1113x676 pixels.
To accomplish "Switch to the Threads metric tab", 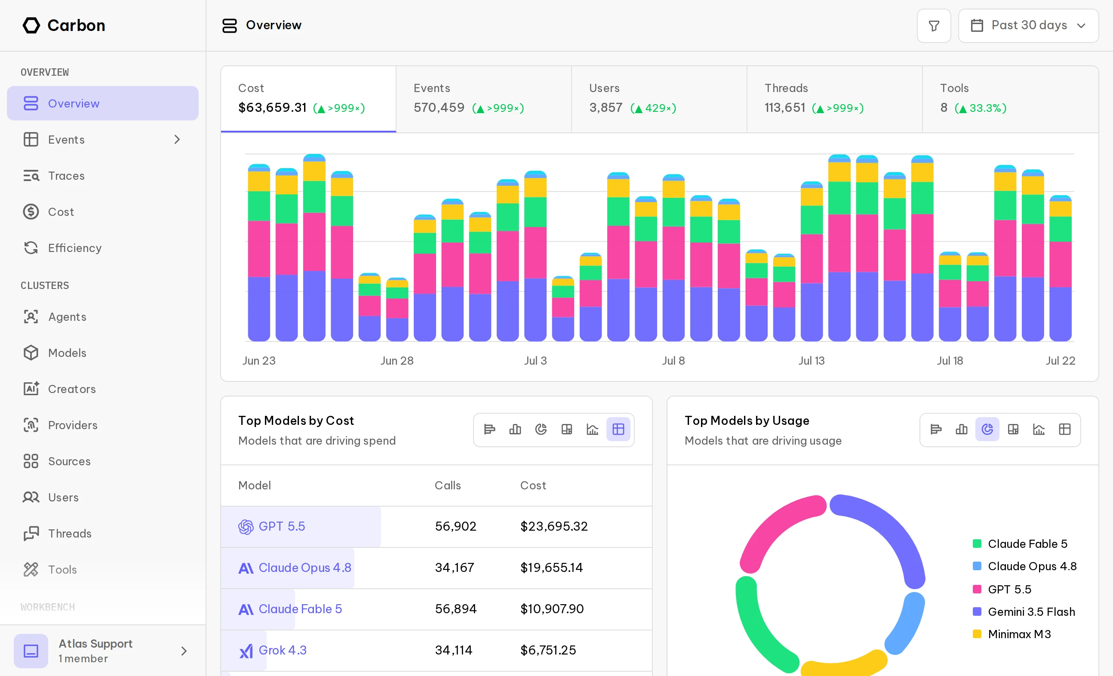I will 834,99.
